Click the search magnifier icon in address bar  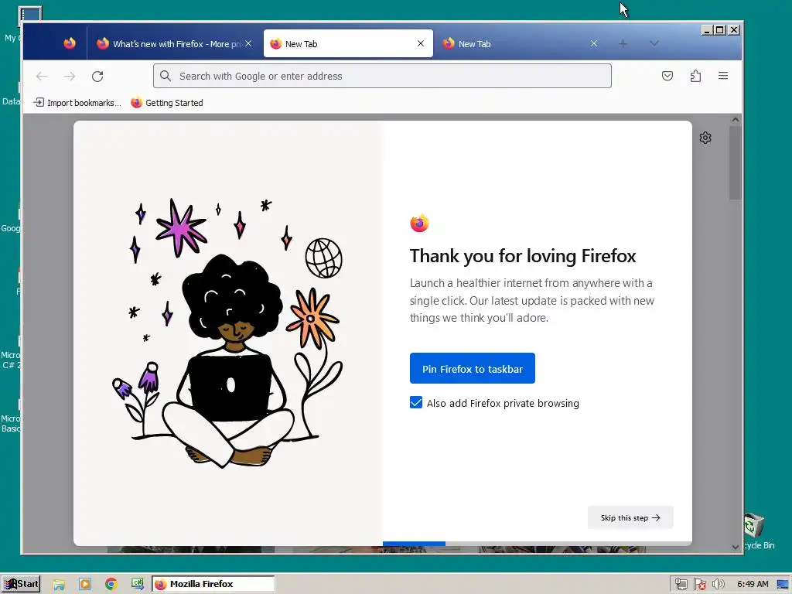pos(166,76)
